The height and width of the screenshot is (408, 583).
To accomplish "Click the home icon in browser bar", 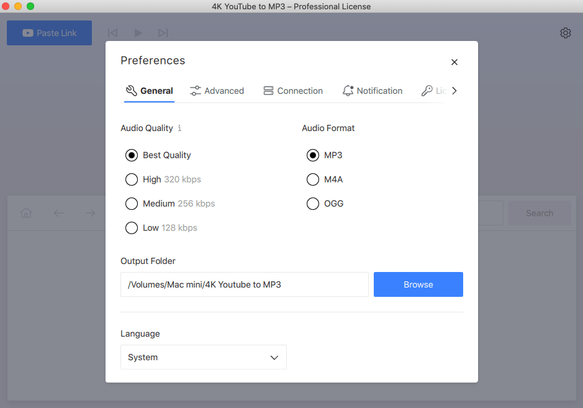I will [26, 213].
